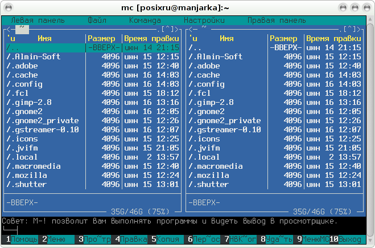375x248 pixels.
Task: Open left panel history list caret
Action: tap(168, 30)
